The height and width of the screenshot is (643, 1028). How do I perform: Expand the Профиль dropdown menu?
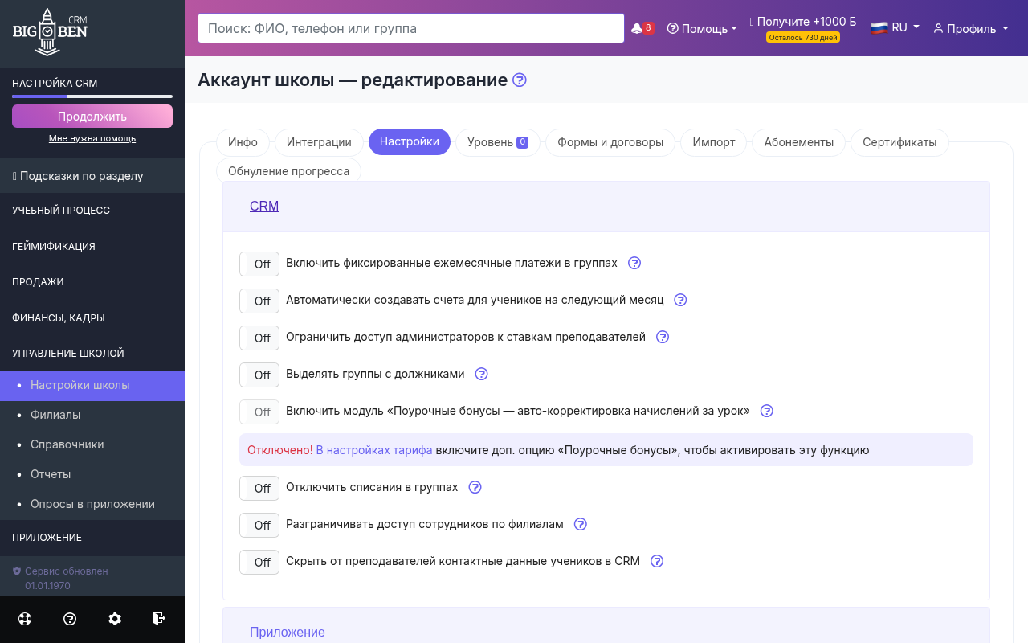pyautogui.click(x=970, y=28)
